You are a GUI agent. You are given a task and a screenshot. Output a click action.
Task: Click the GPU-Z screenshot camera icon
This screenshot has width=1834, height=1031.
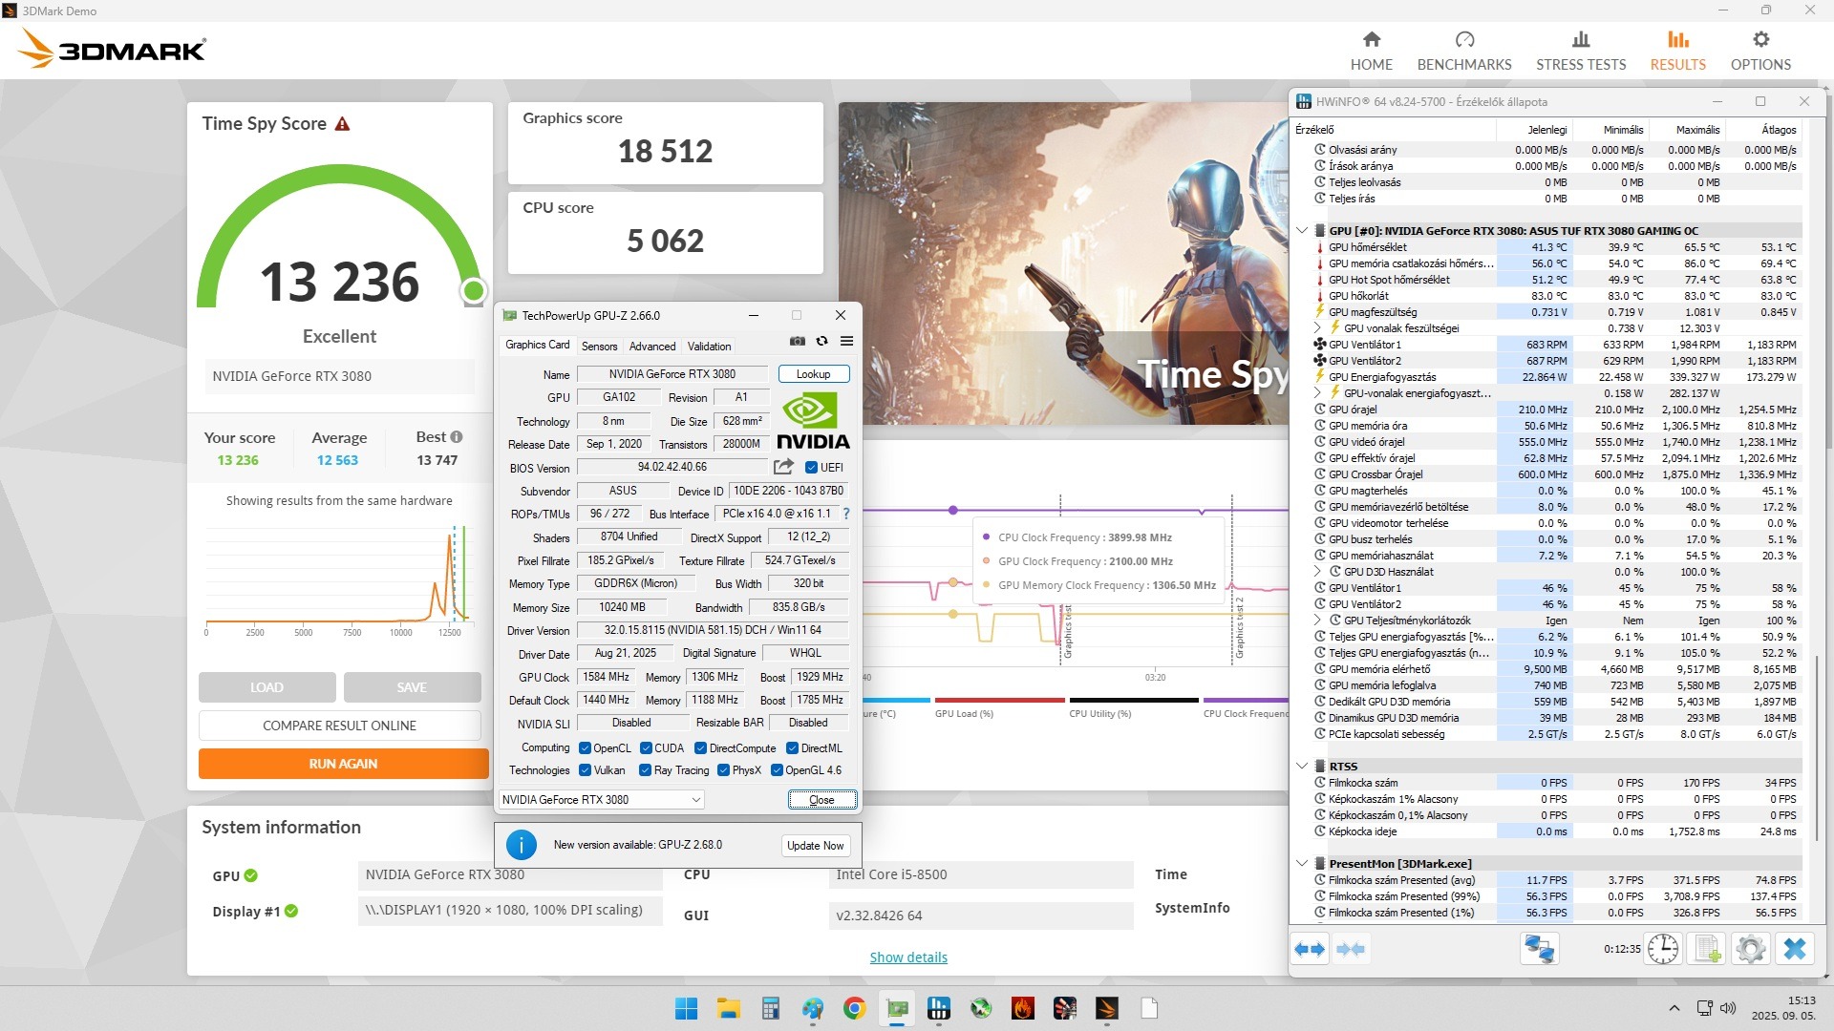797,341
